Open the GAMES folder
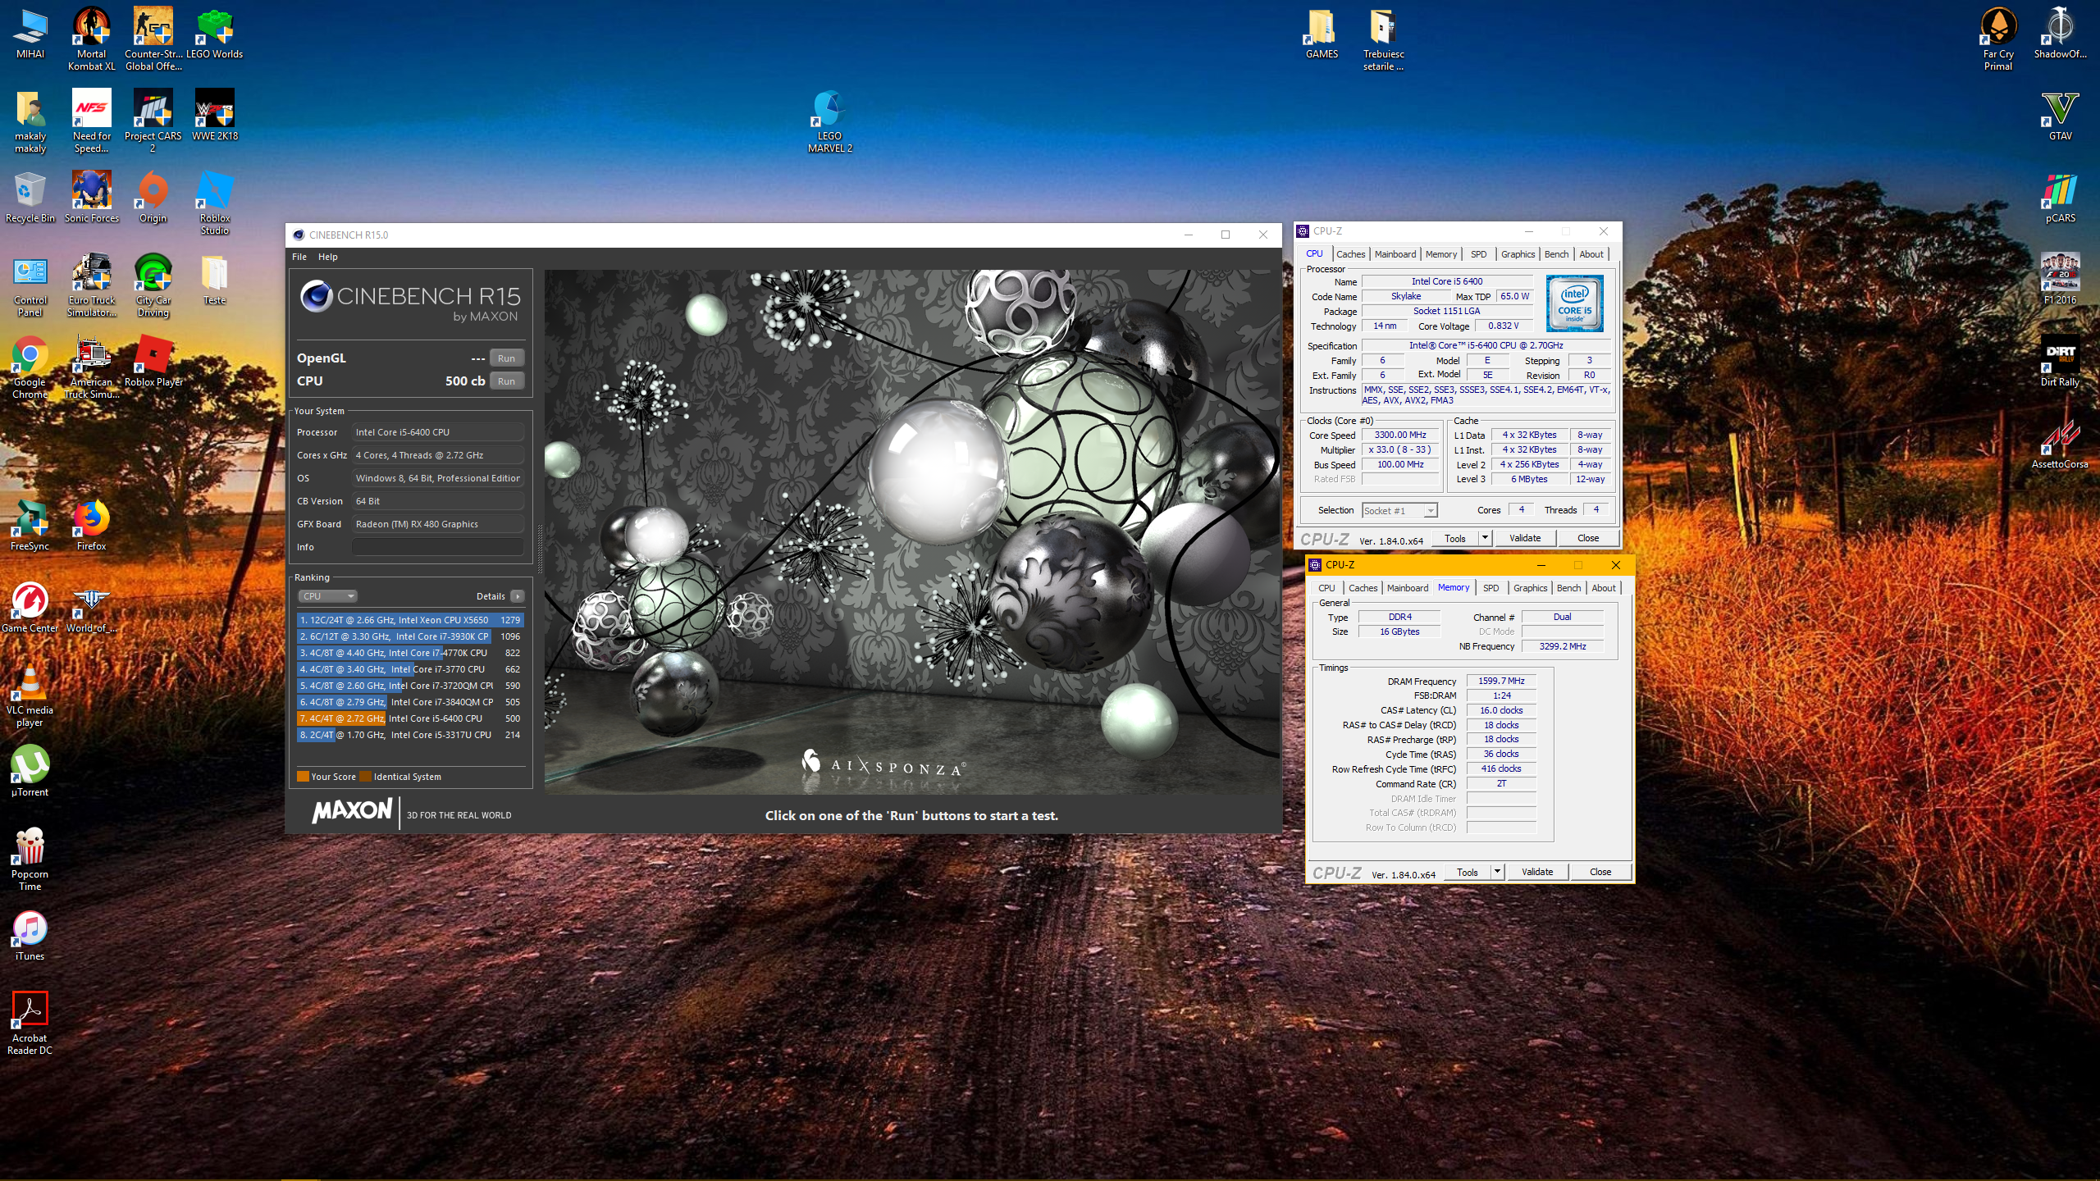The height and width of the screenshot is (1181, 2100). pos(1322,33)
